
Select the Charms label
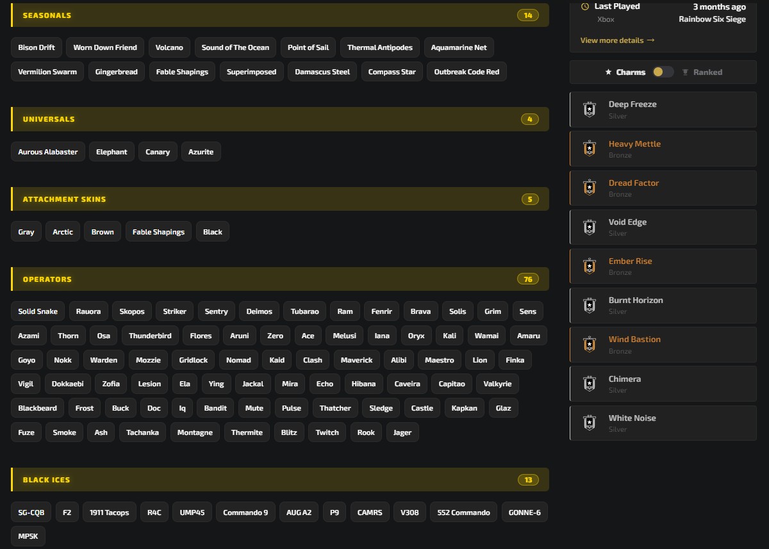click(x=631, y=72)
